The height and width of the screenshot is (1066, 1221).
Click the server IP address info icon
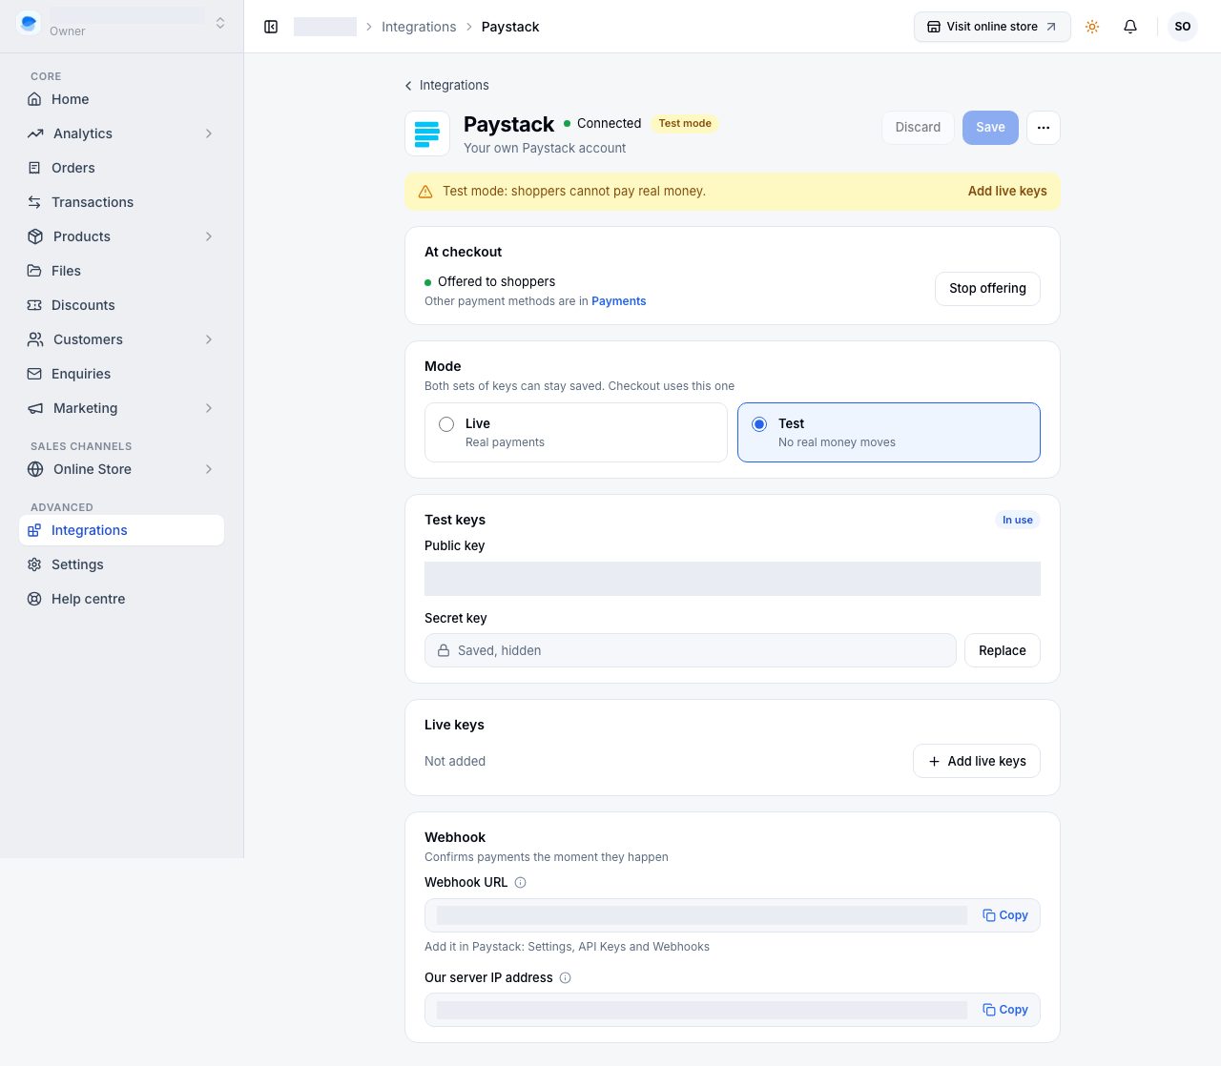tap(565, 978)
